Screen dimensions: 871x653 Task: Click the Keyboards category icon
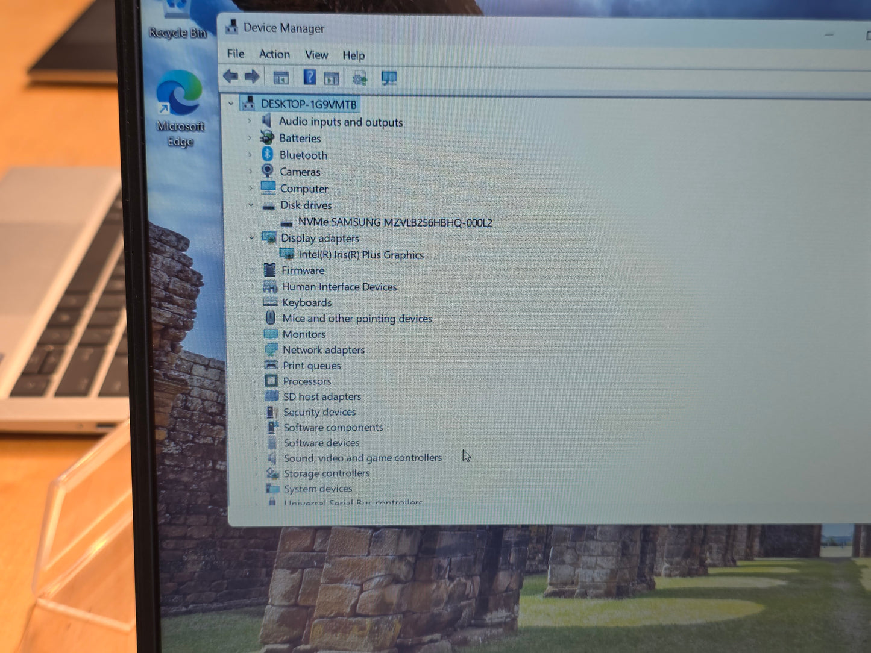[270, 302]
